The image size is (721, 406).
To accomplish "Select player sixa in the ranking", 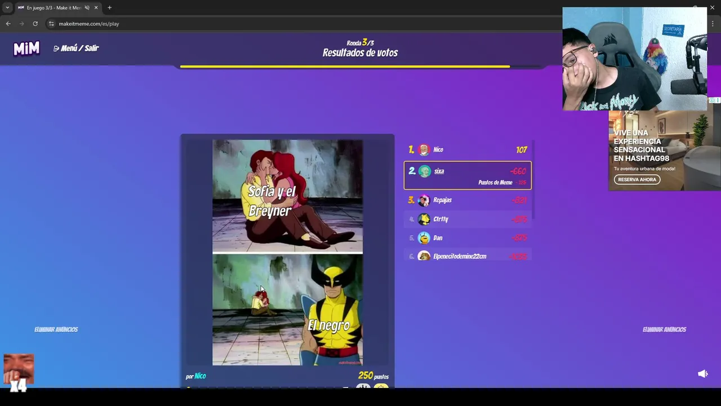I will pyautogui.click(x=468, y=175).
